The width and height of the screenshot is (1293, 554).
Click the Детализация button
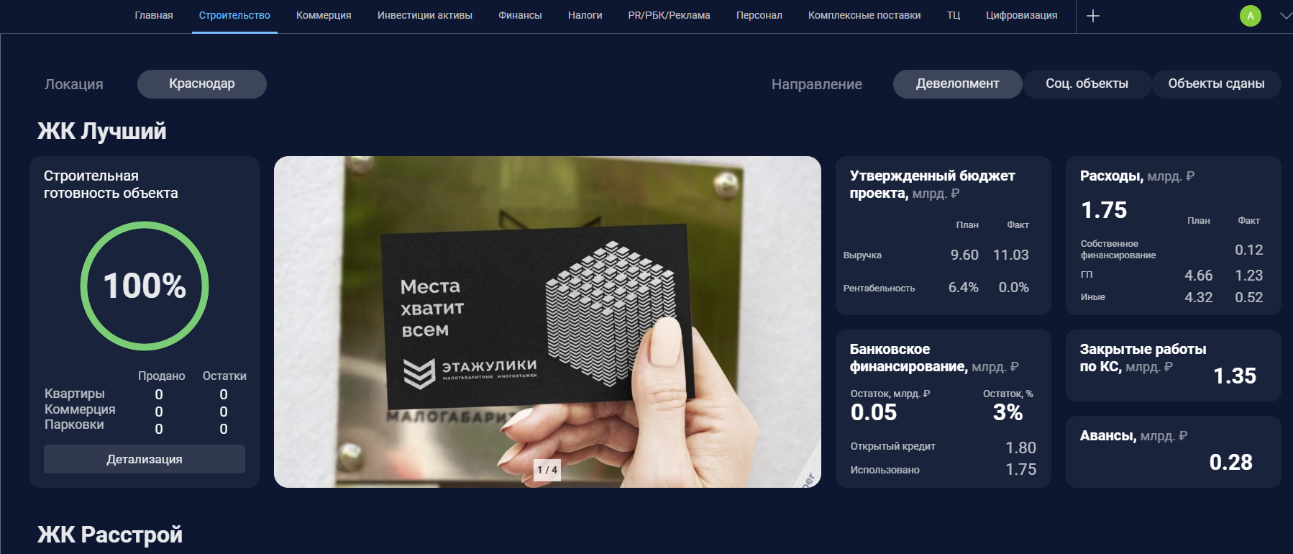(145, 459)
